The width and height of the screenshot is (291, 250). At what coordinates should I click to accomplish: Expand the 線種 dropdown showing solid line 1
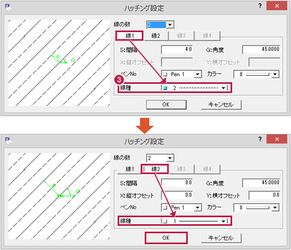pyautogui.click(x=223, y=221)
